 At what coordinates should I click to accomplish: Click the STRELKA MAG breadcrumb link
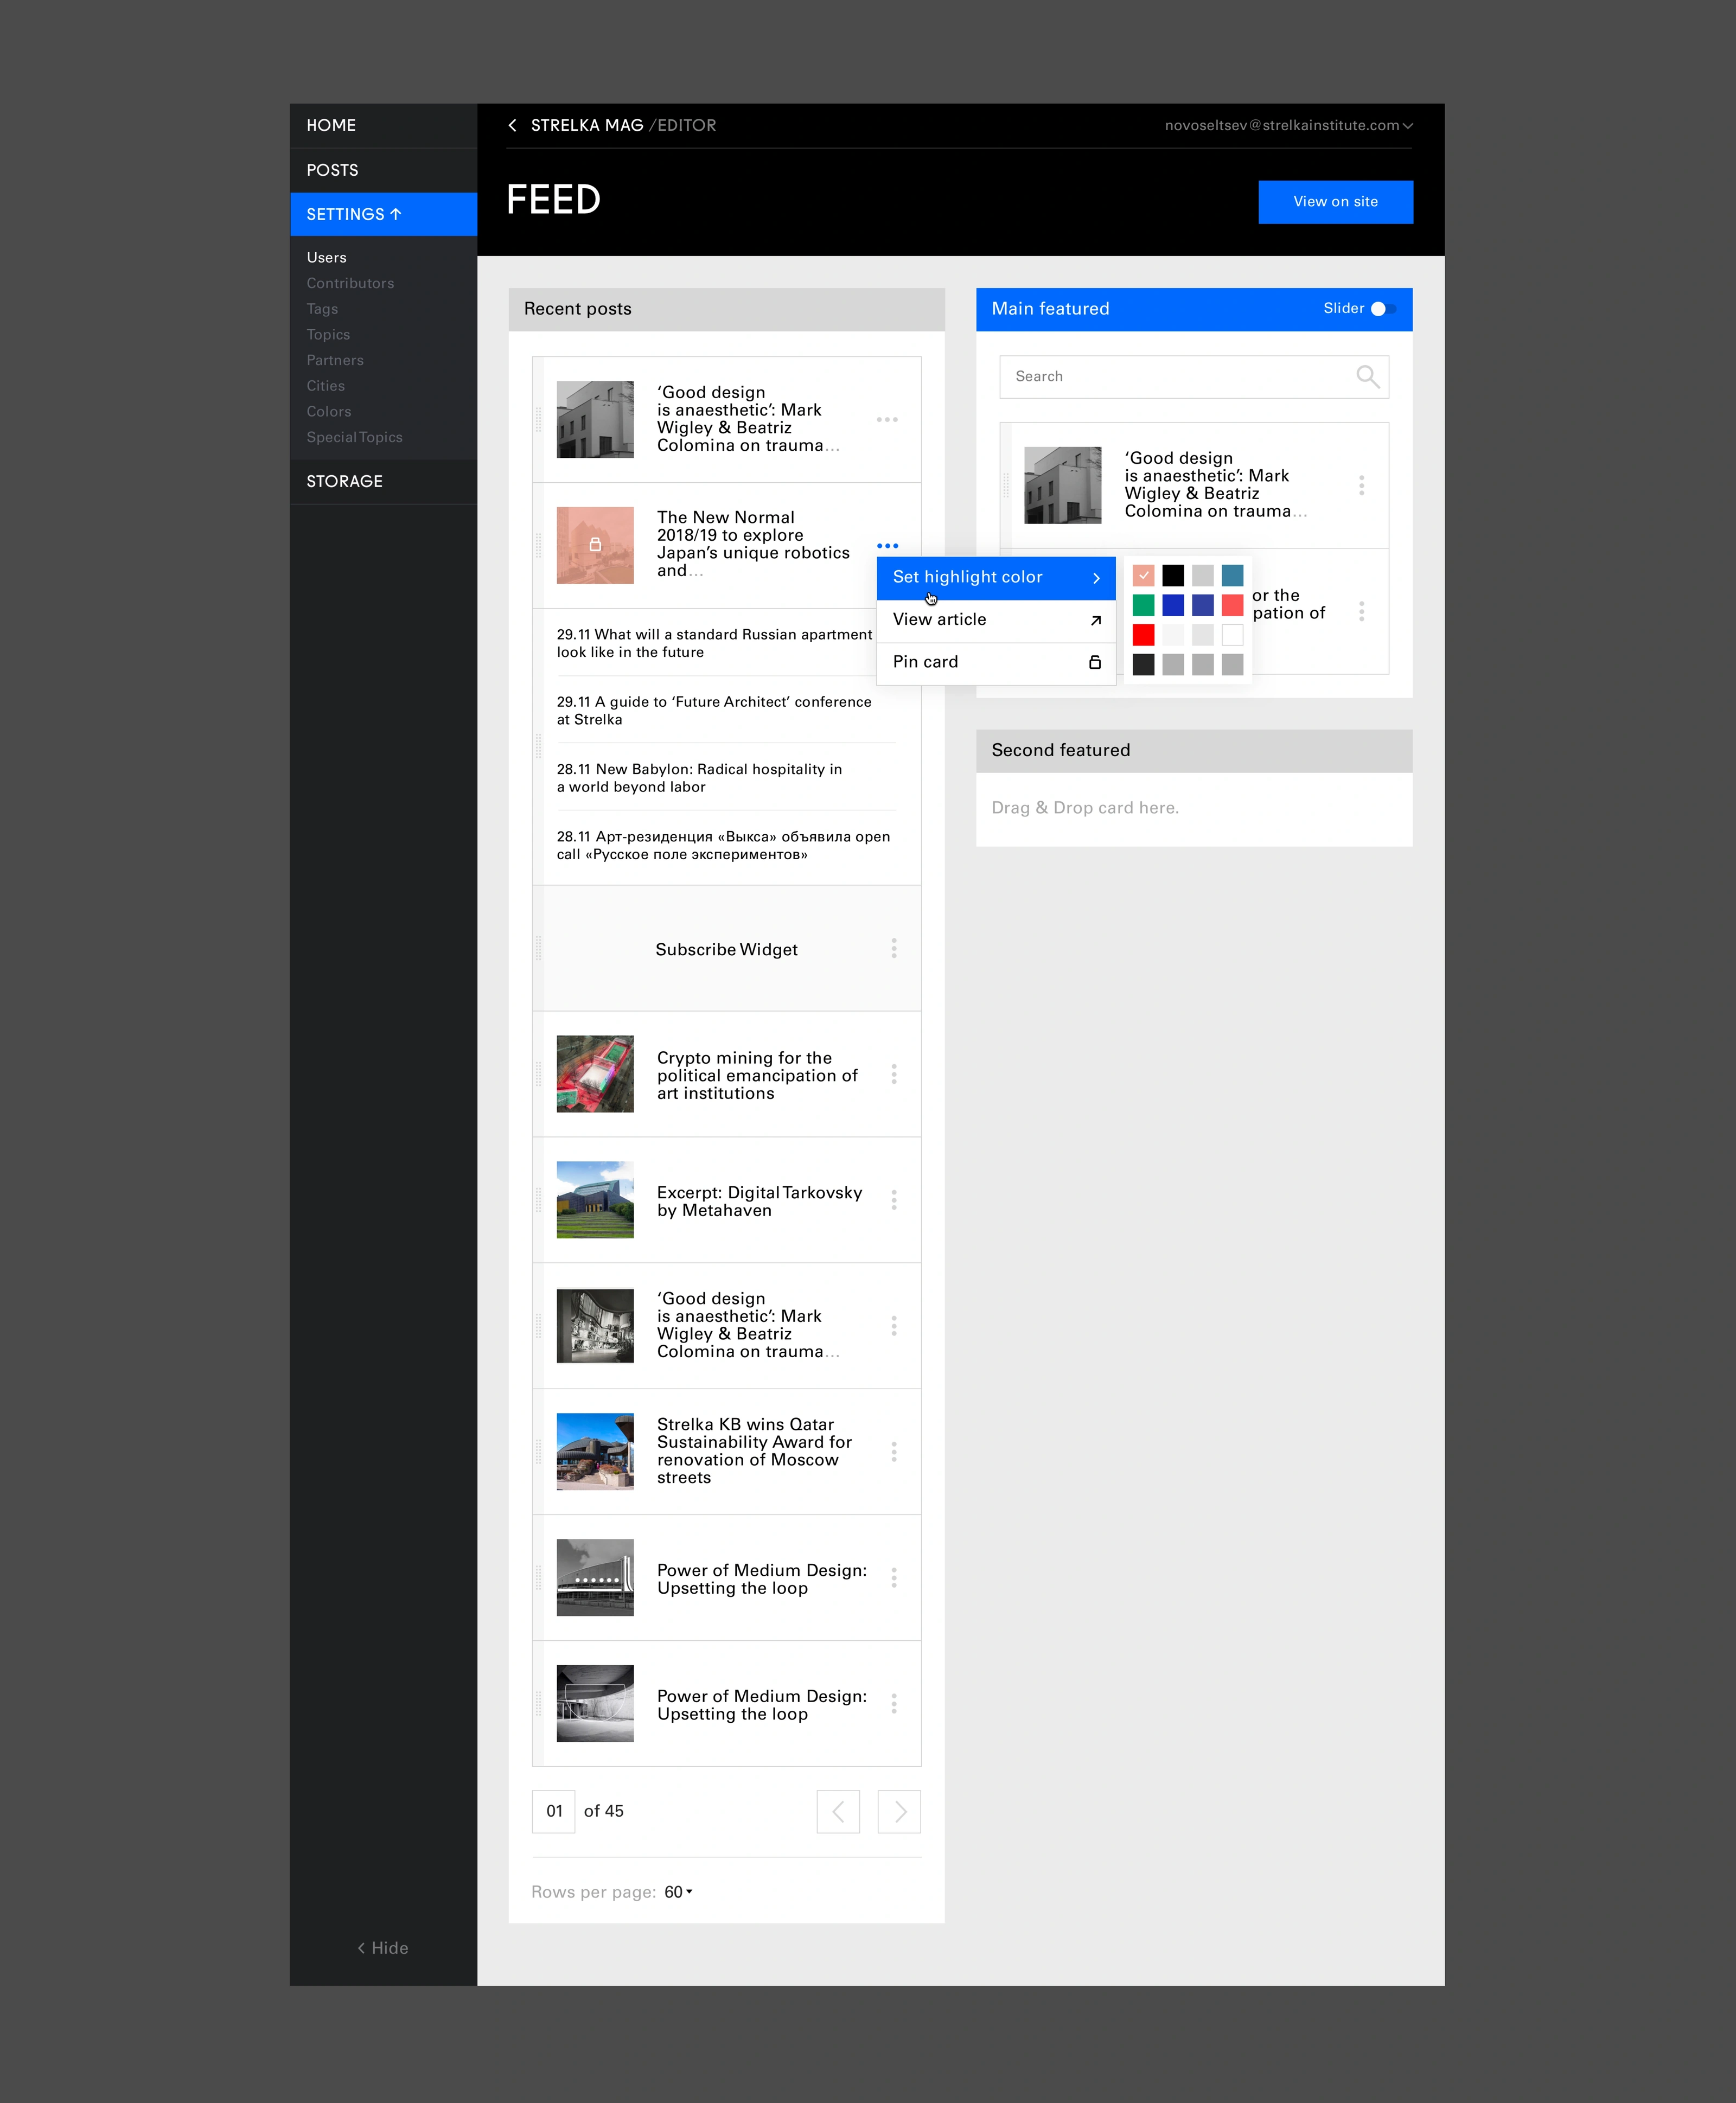click(x=587, y=126)
